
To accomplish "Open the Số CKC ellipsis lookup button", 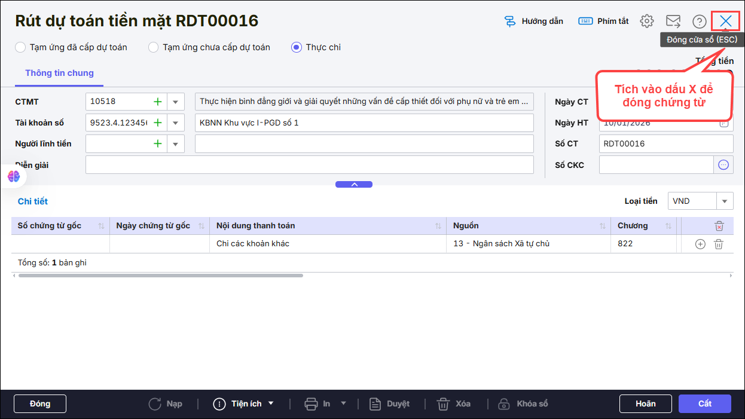I will click(x=723, y=165).
